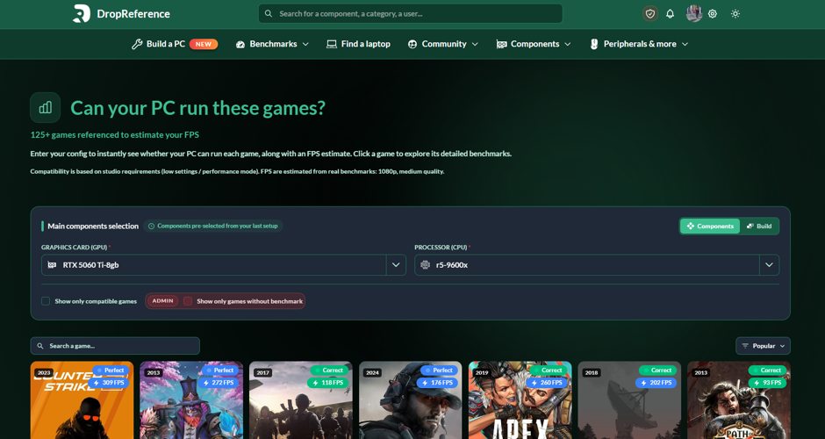Click the magnifier icon in game search
The height and width of the screenshot is (439, 825).
(40, 346)
